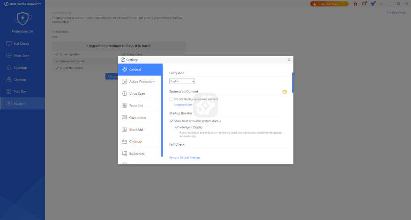Click the orange Upgrade Now button
The image size is (411, 220).
pyautogui.click(x=329, y=4)
